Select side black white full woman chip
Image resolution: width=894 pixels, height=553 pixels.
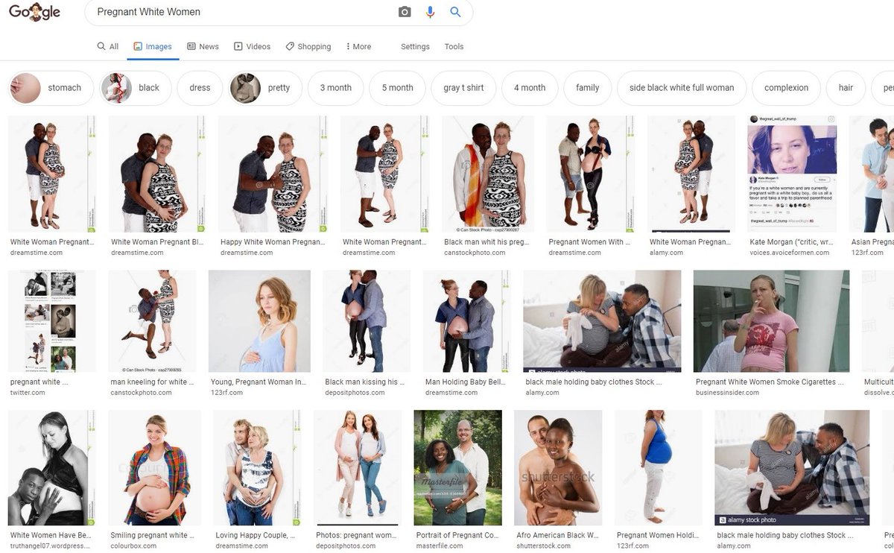[x=682, y=88]
